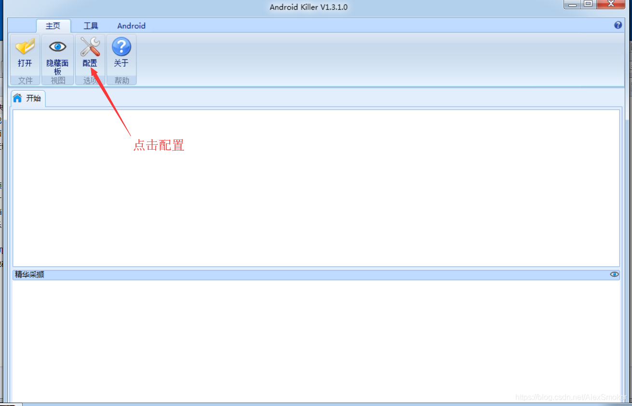632x406 pixels.
Task: Click the 文件 group label
Action: point(25,81)
